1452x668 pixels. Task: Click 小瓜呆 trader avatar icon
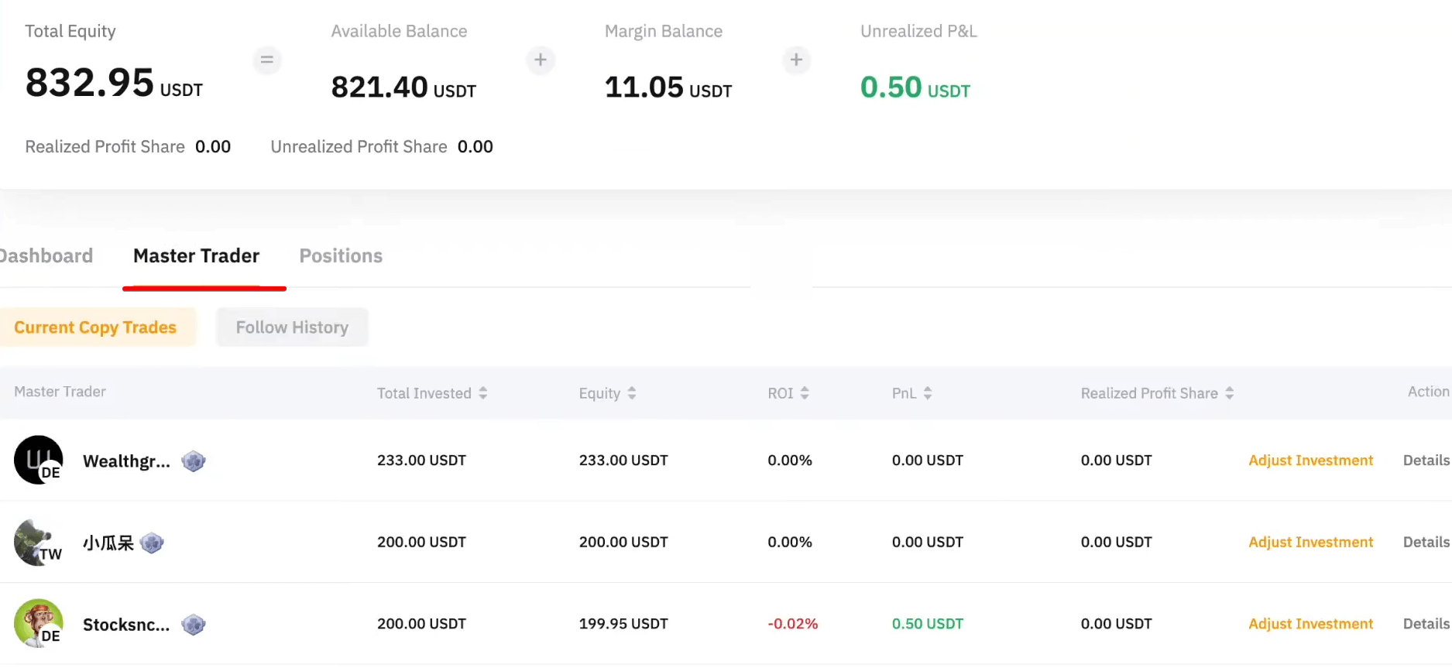[x=38, y=543]
